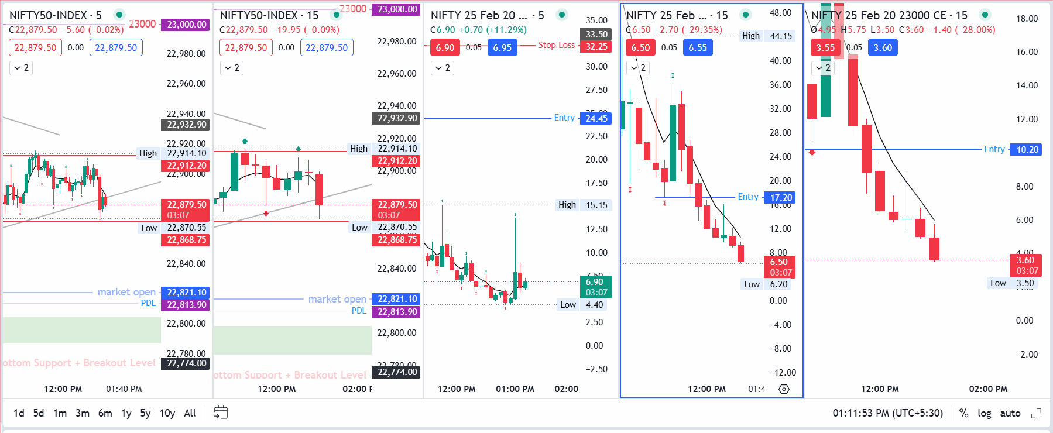The width and height of the screenshot is (1053, 433).
Task: Expand indicators legend in NIFTY50-INDEX 15 chart
Action: (x=232, y=68)
